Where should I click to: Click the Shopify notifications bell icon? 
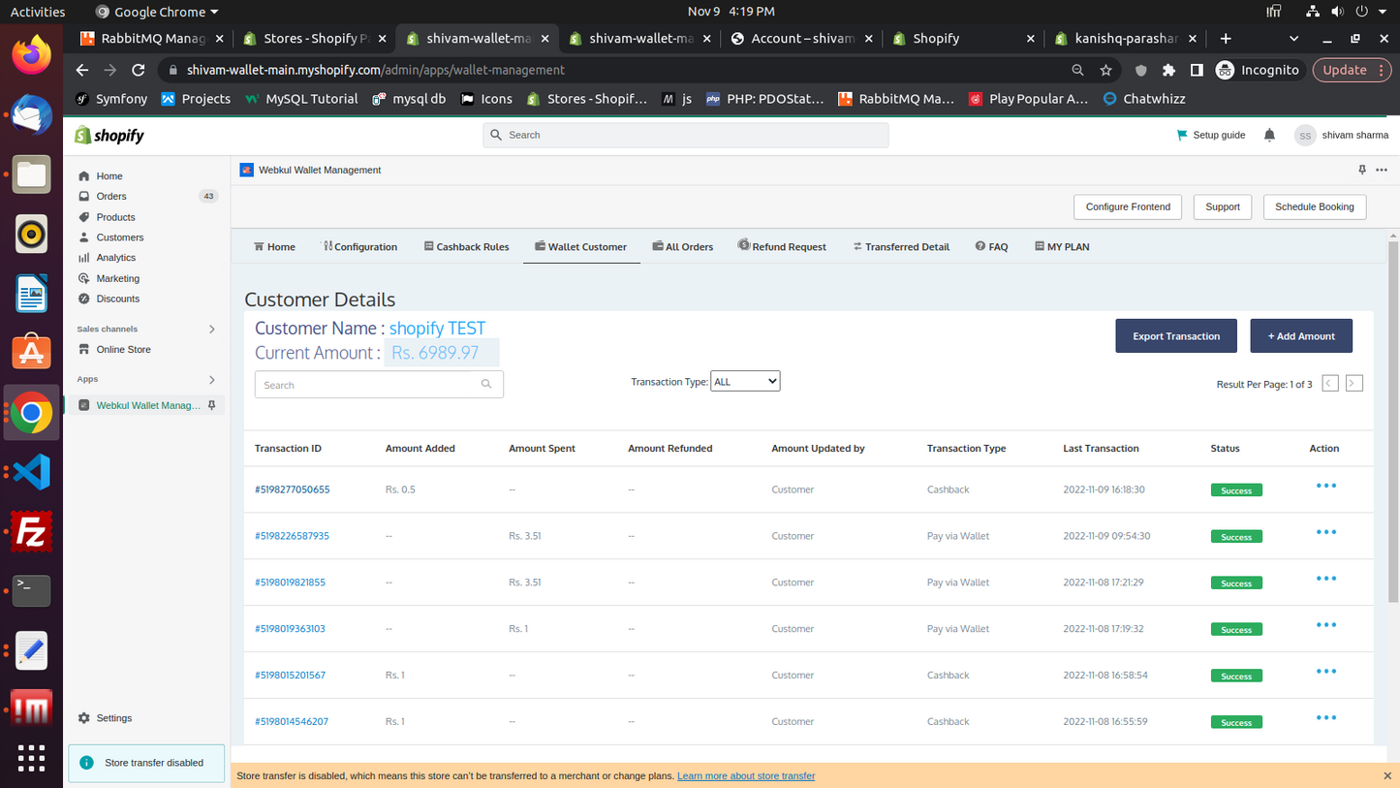(x=1269, y=136)
